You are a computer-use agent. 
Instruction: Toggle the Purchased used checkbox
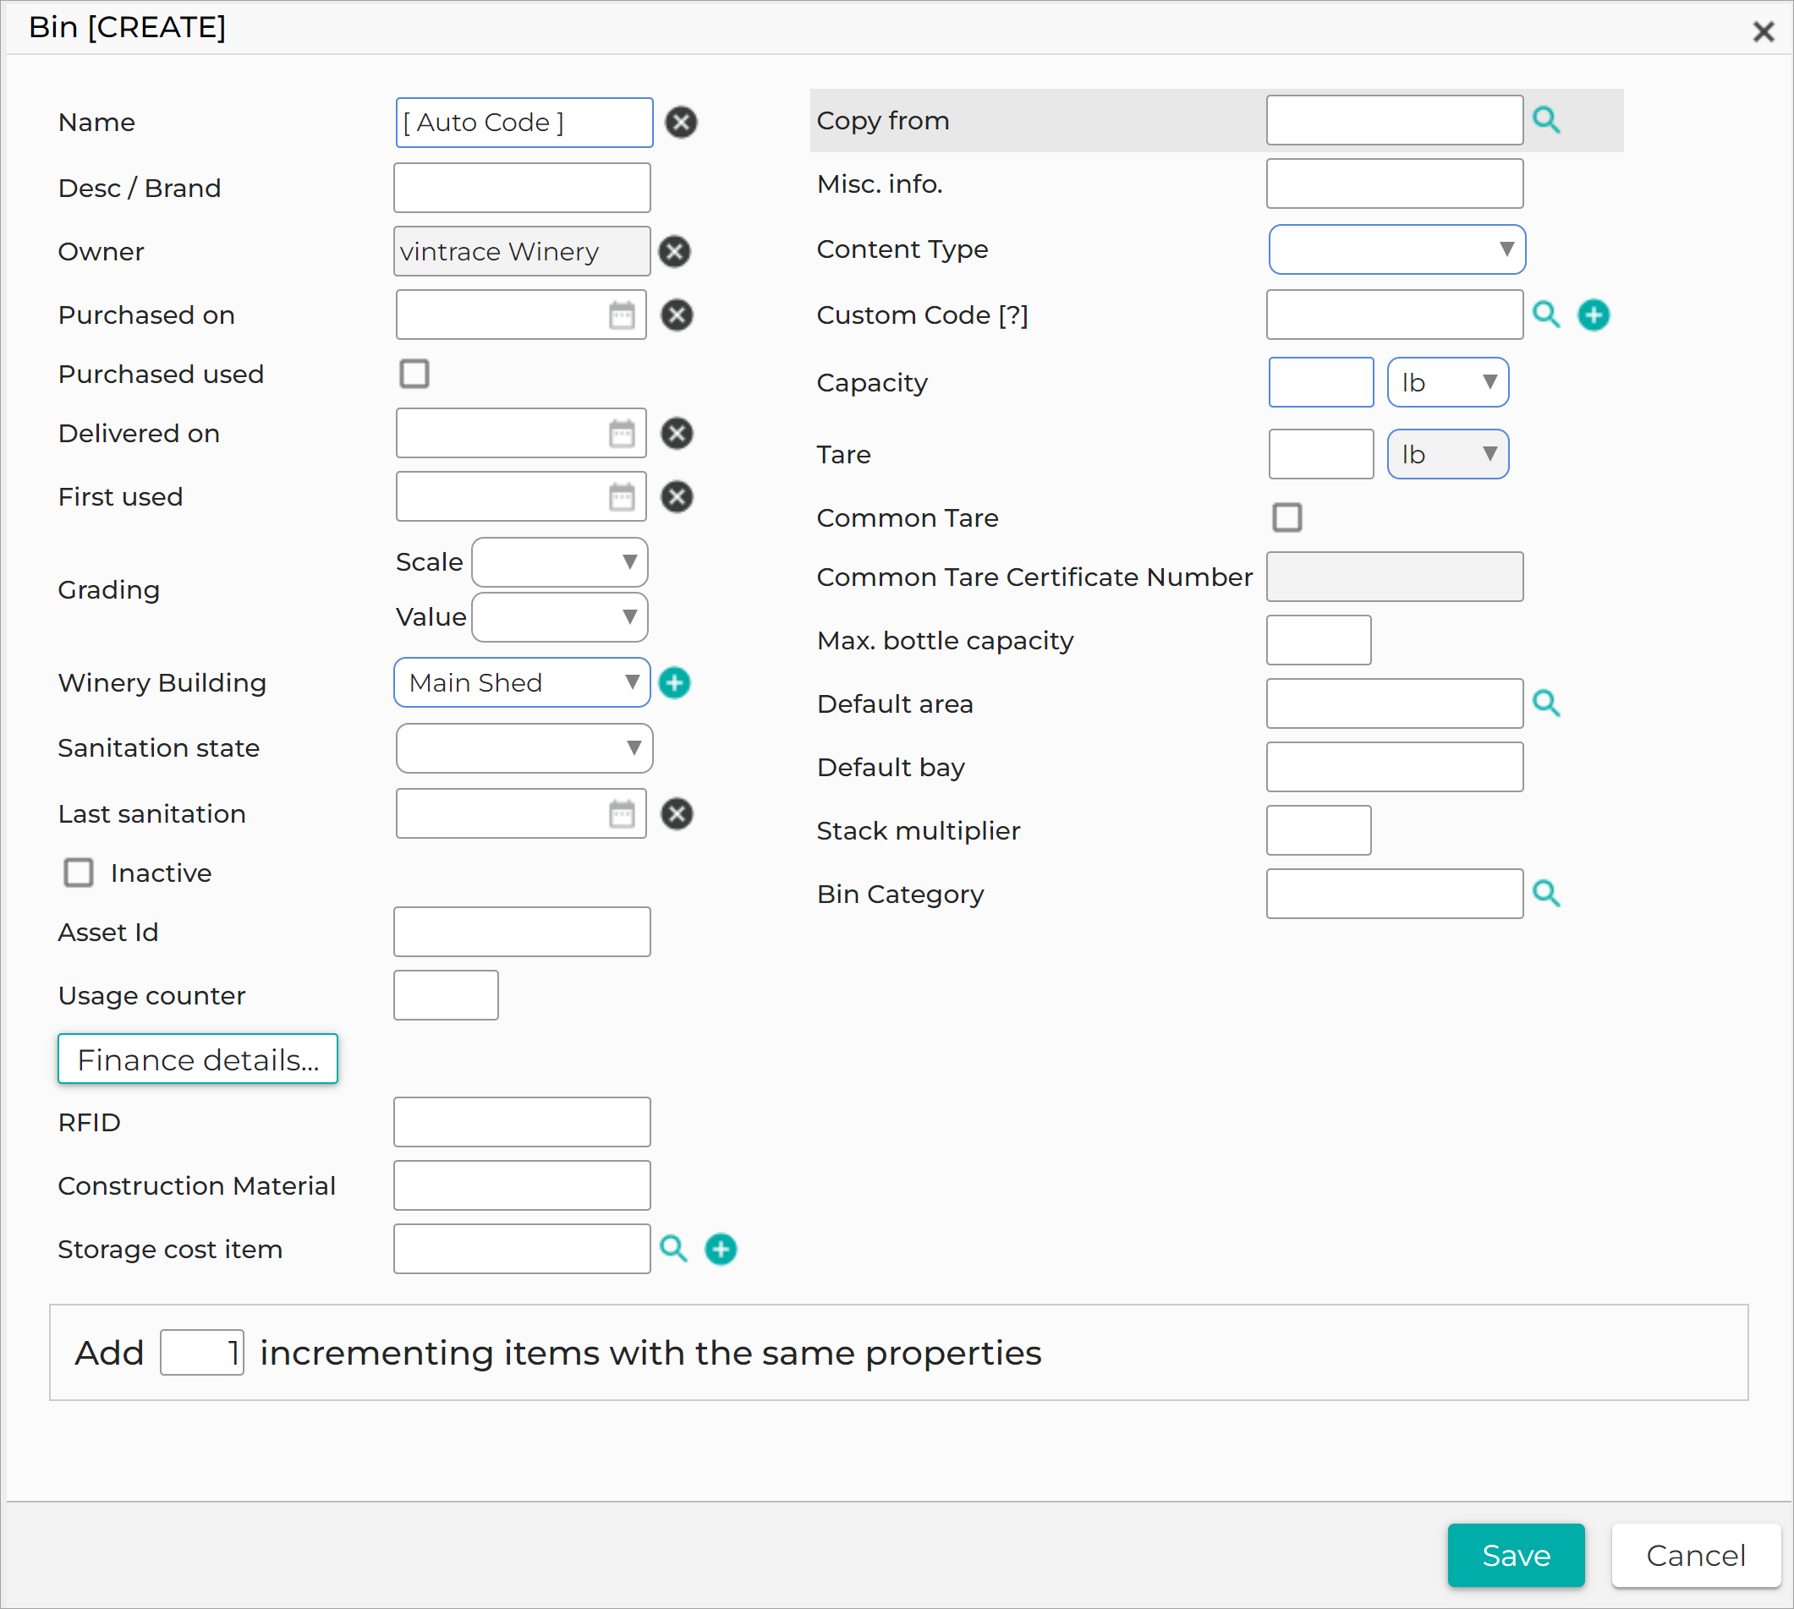[x=414, y=374]
